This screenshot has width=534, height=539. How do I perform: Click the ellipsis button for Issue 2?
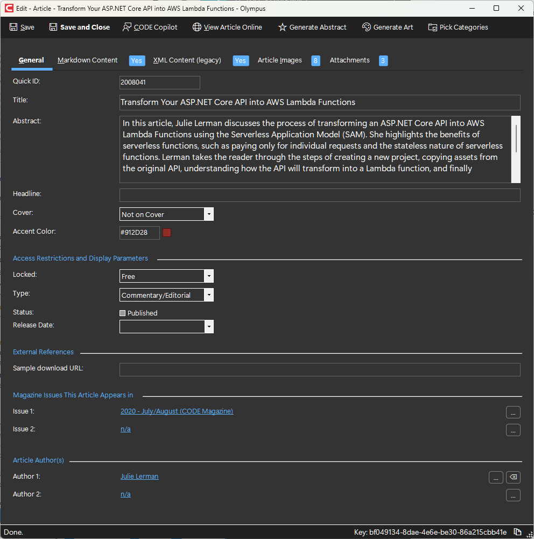point(513,430)
